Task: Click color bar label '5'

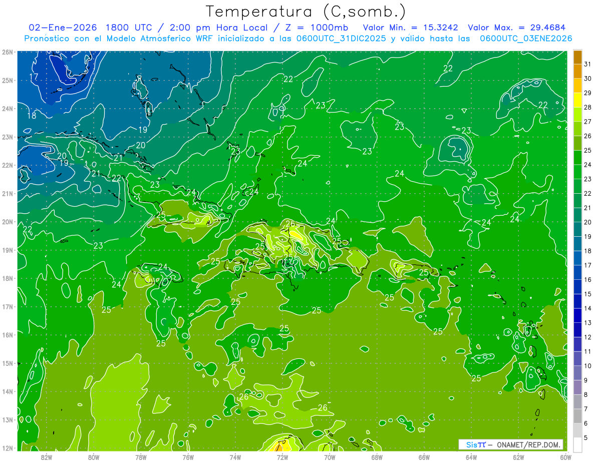Action: pyautogui.click(x=586, y=437)
